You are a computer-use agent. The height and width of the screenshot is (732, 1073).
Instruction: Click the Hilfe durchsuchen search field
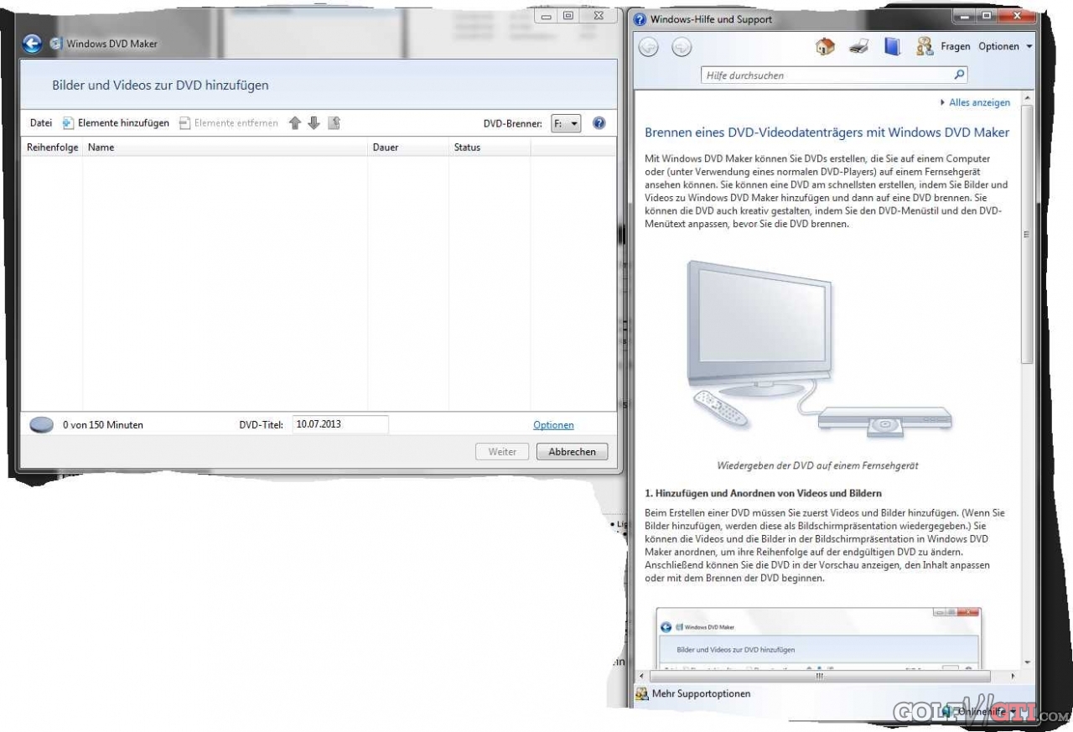[x=827, y=75]
